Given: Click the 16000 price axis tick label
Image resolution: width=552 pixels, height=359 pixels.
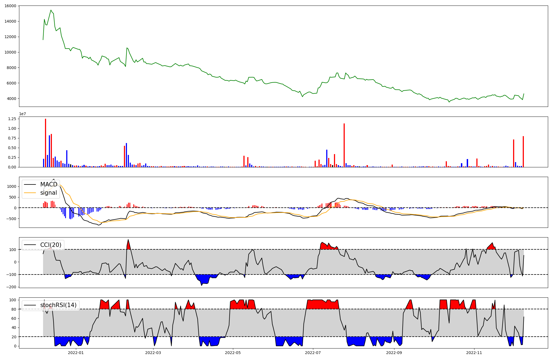Looking at the screenshot, I should click(10, 6).
